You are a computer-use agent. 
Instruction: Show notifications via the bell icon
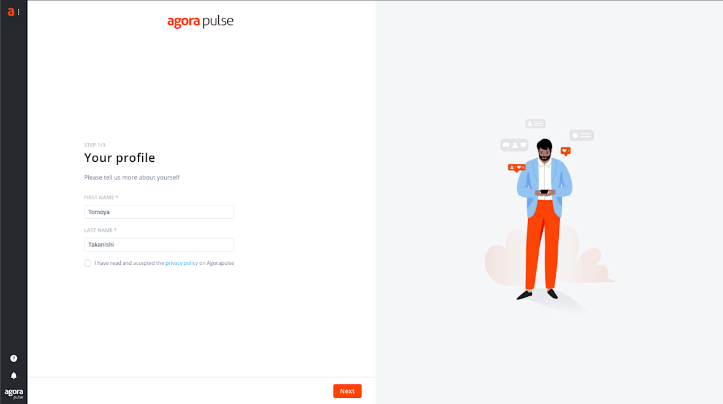click(14, 375)
